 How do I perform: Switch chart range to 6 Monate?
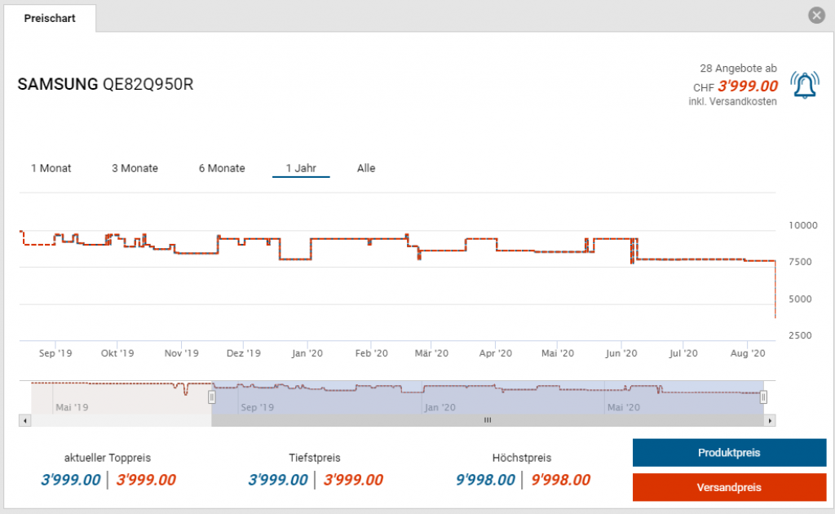tap(222, 168)
